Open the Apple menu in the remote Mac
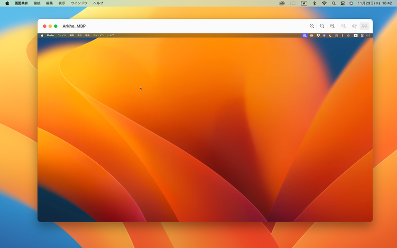This screenshot has height=248, width=397. tap(42, 35)
